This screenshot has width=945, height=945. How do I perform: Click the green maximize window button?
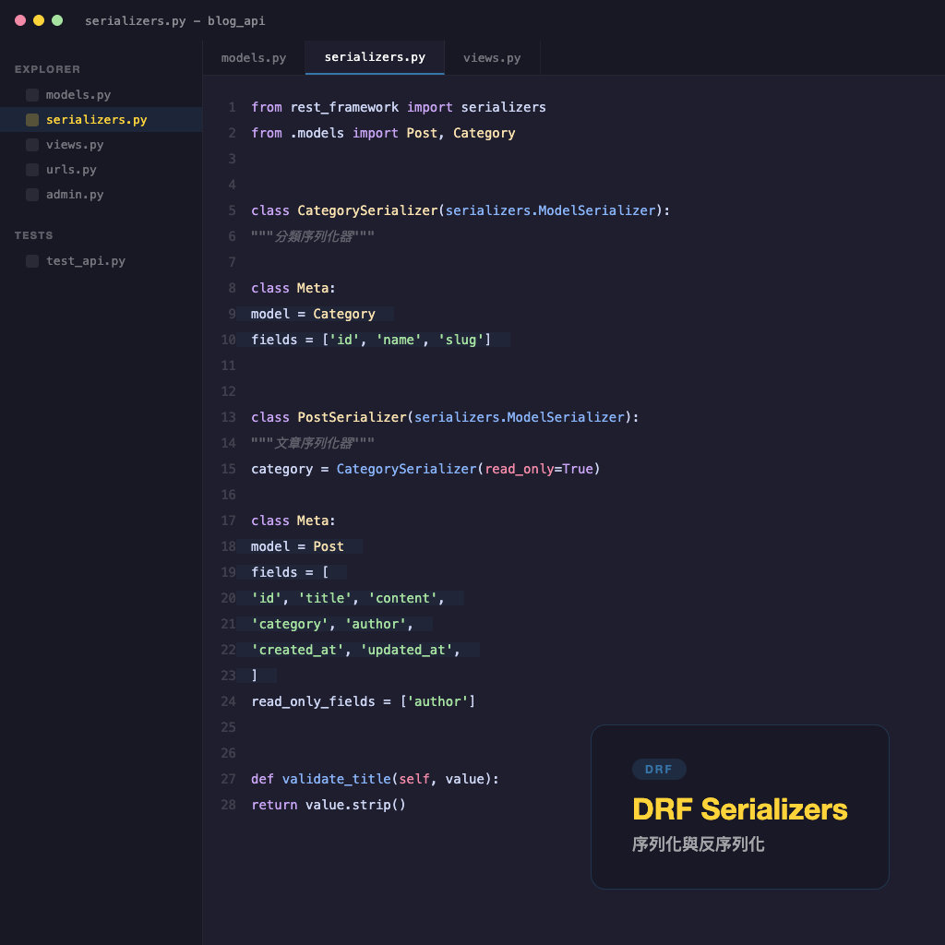pyautogui.click(x=57, y=20)
